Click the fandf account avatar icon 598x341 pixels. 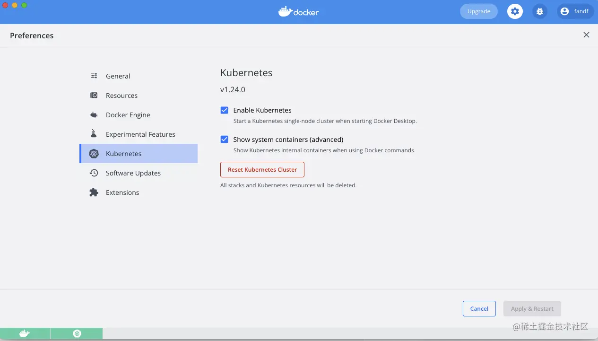tap(564, 11)
